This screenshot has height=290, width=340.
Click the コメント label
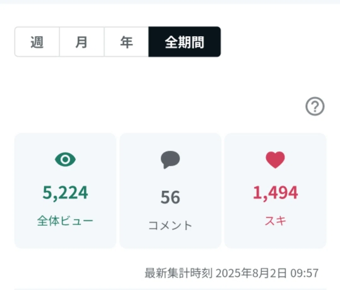[x=170, y=226]
